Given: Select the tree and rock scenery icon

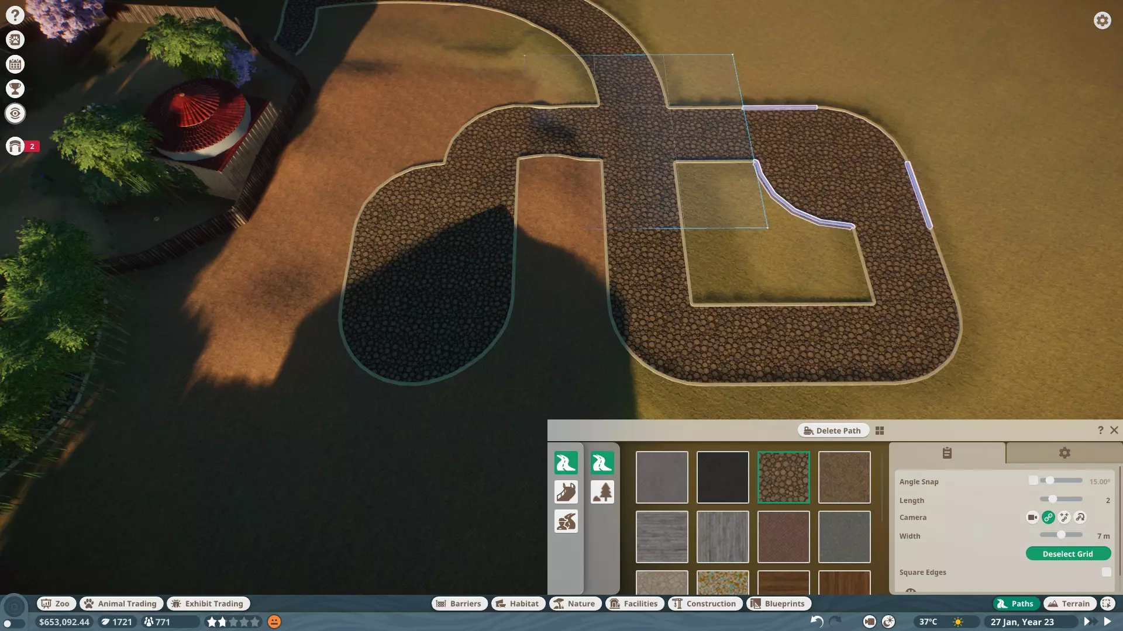Looking at the screenshot, I should click(602, 492).
